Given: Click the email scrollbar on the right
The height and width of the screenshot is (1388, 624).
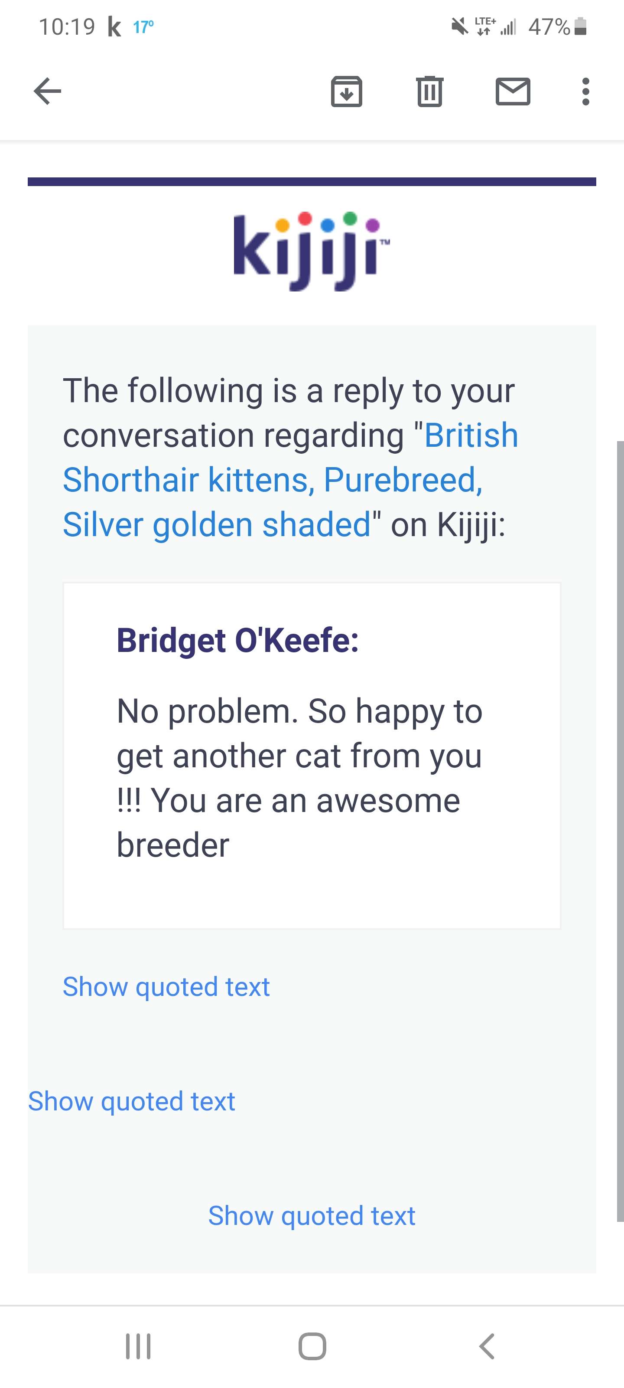Looking at the screenshot, I should (620, 830).
